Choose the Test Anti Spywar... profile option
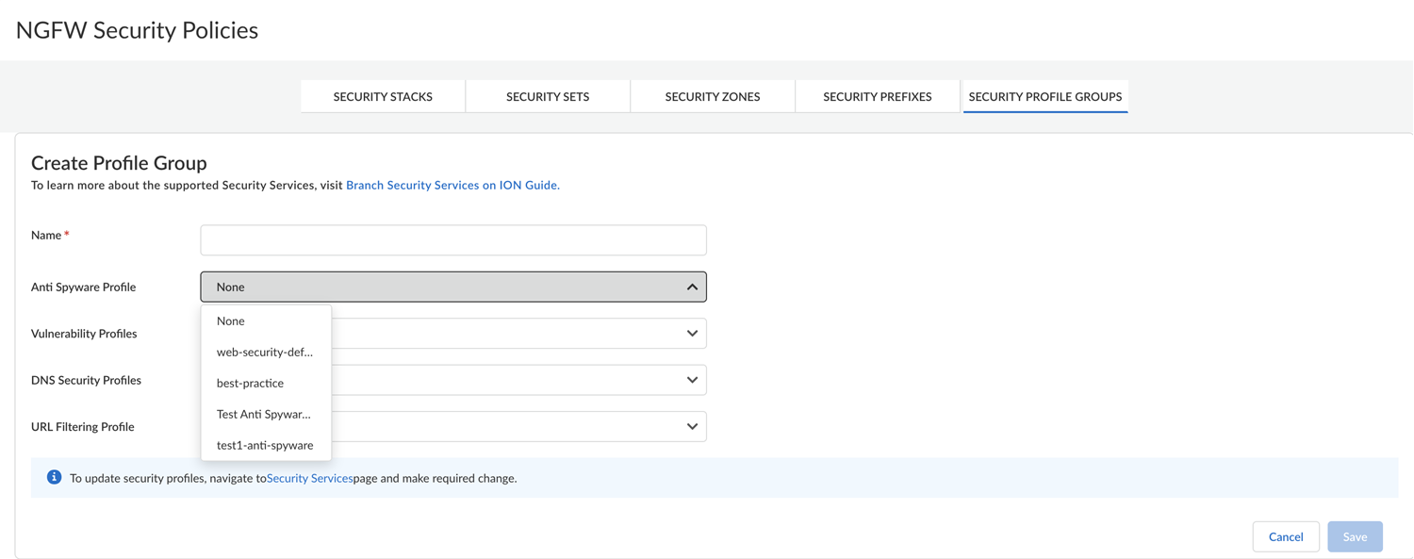 (x=263, y=414)
